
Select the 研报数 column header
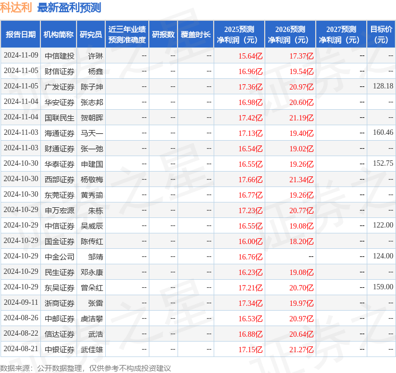tap(163, 34)
